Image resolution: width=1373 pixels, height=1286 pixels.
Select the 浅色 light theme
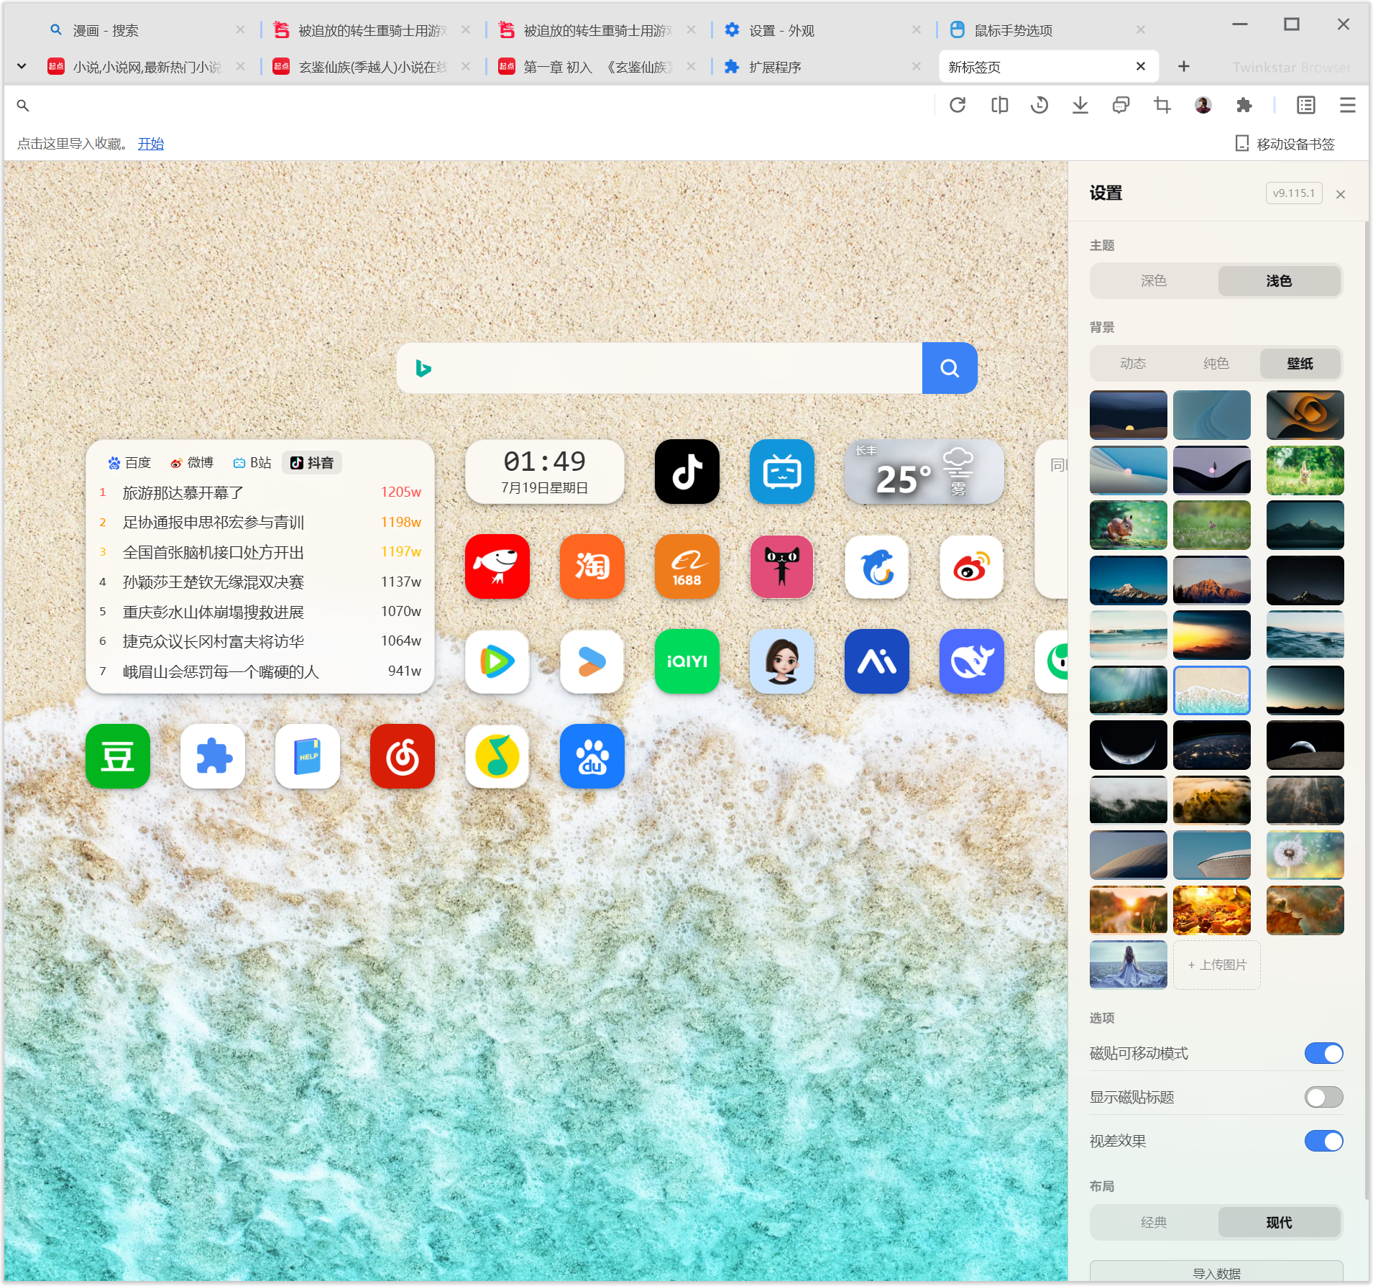tap(1279, 281)
